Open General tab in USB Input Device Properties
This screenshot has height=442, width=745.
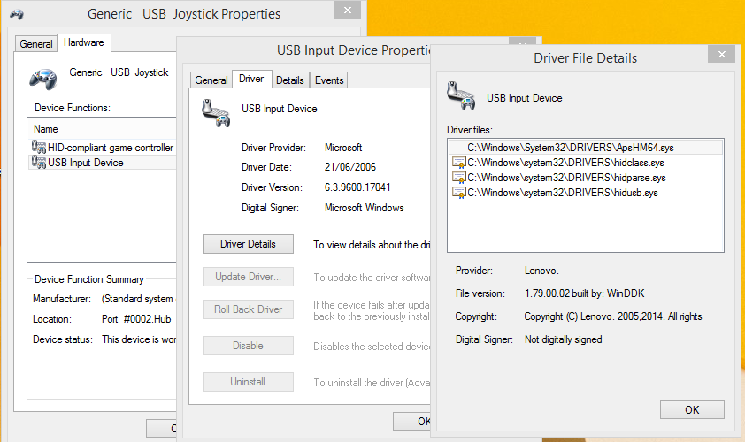[211, 80]
